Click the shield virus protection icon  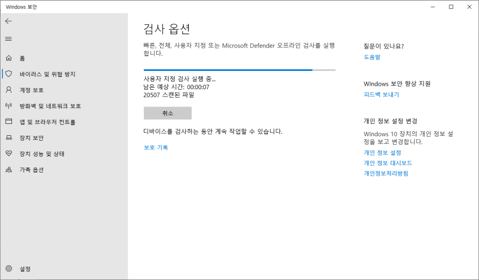point(9,74)
